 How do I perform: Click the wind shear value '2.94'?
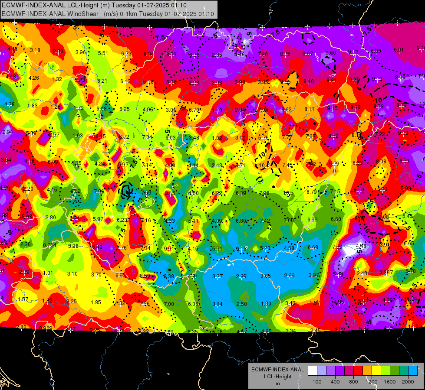(7, 132)
